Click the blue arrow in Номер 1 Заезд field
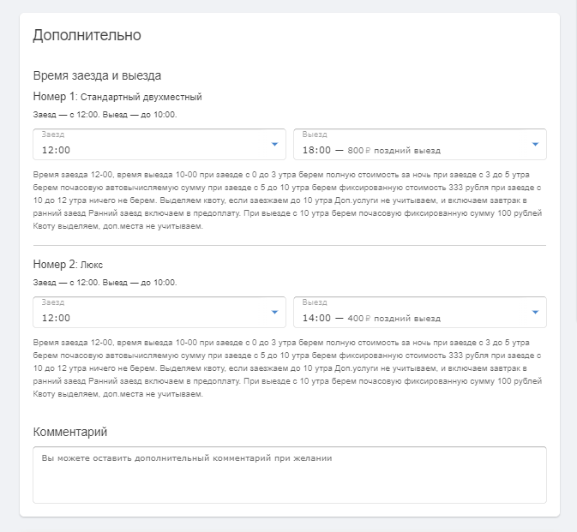 coord(274,144)
